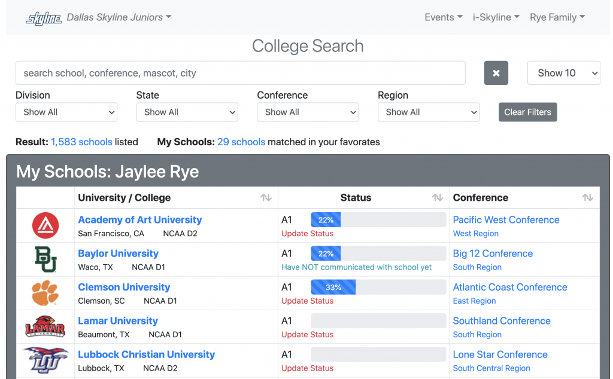
Task: Click NCAA D2 in Lubbock Christian row
Action: pyautogui.click(x=160, y=368)
